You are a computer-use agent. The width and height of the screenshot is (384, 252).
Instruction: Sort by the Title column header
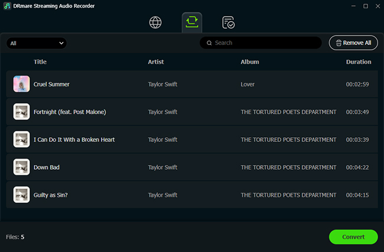pos(40,62)
